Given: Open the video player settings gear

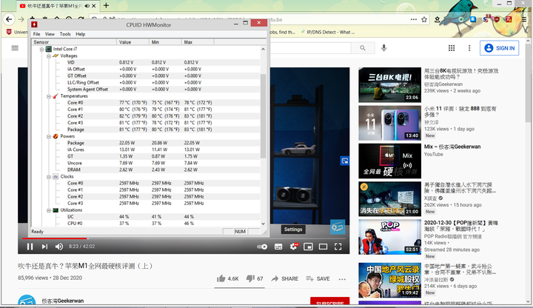Looking at the screenshot, I should pos(293,247).
